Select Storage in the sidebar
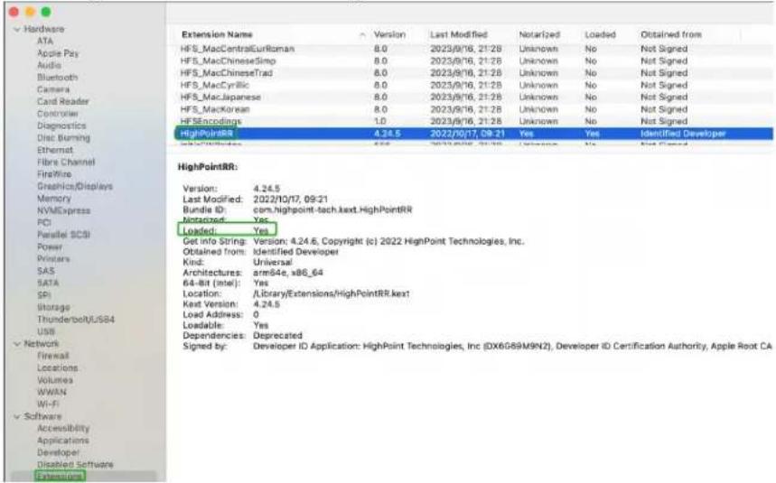Screen dimensions: 776x483 pos(53,308)
